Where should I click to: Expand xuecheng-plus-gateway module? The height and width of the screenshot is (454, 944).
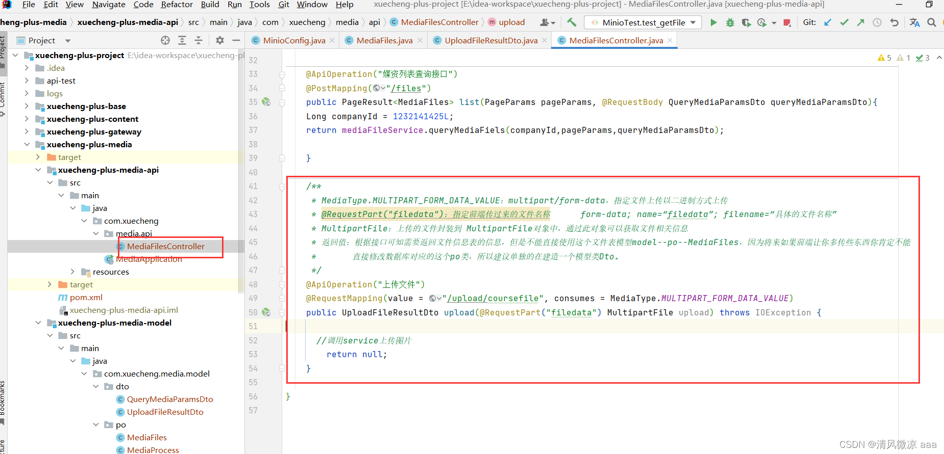point(27,131)
